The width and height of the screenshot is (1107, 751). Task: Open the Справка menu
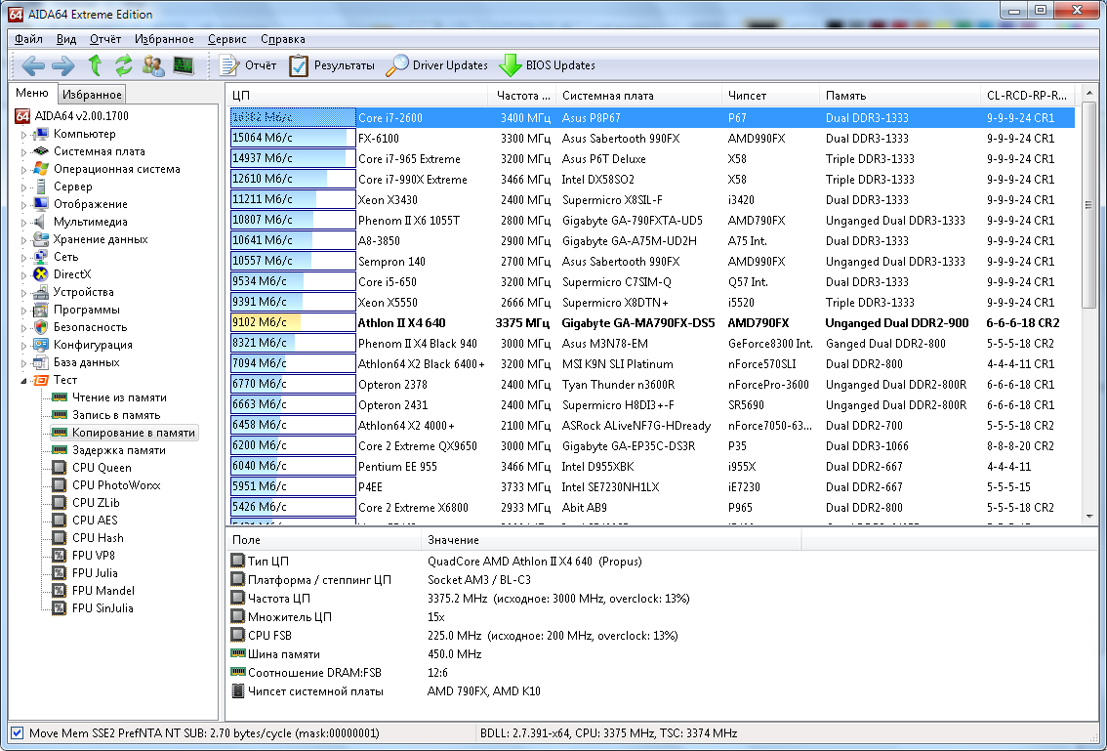[282, 40]
